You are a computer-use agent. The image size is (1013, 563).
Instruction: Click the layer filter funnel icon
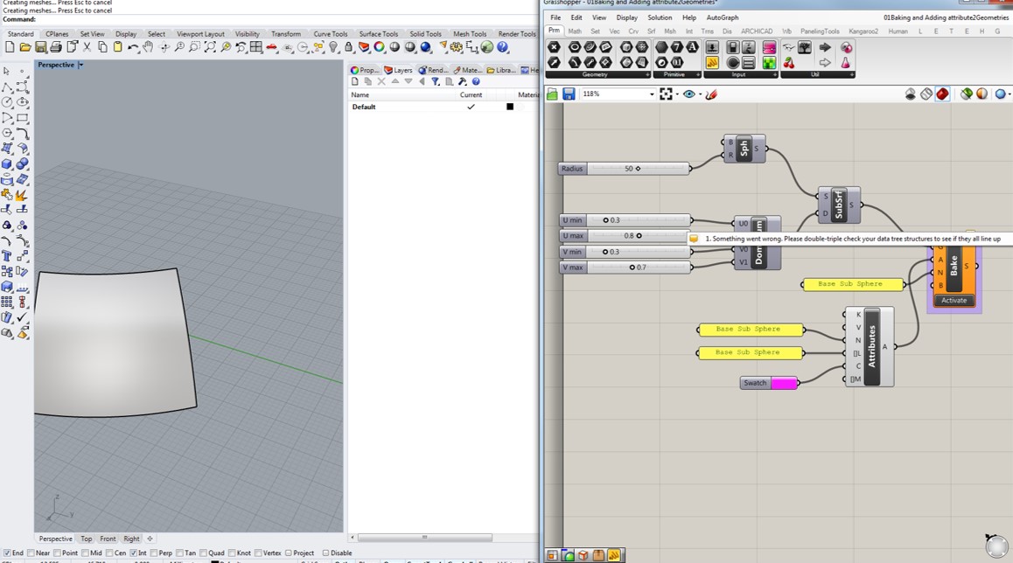tap(436, 81)
